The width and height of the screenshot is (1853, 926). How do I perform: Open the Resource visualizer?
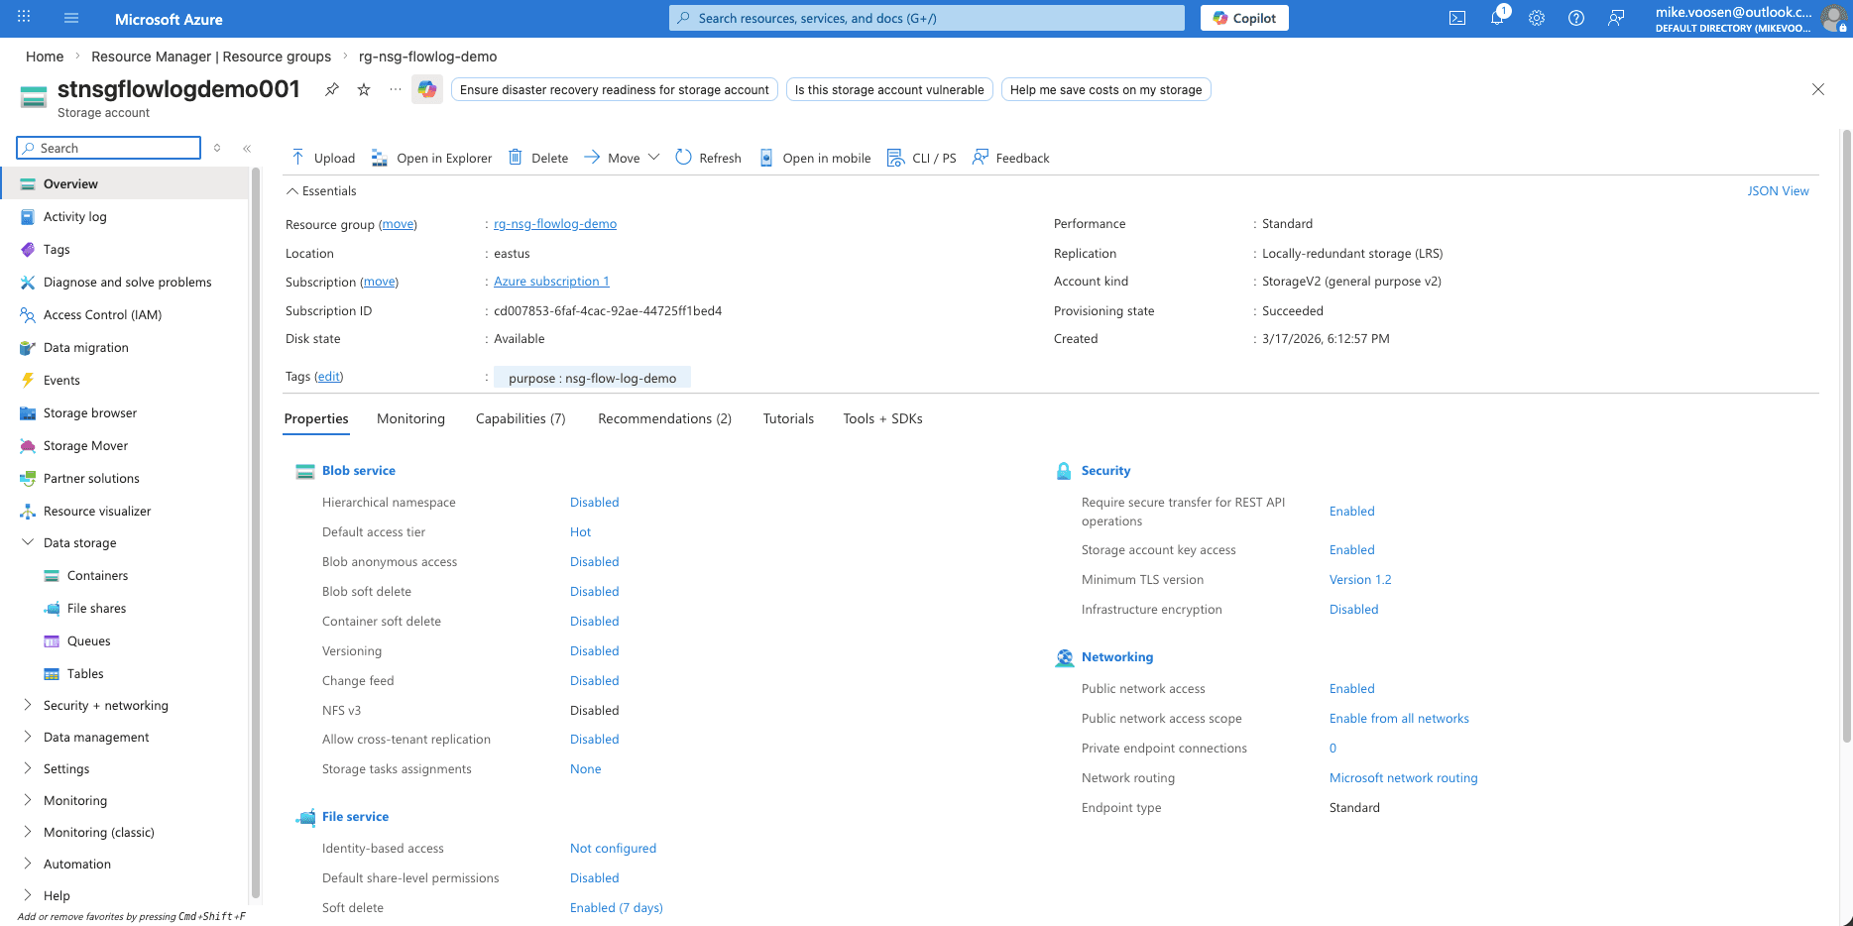pyautogui.click(x=96, y=511)
